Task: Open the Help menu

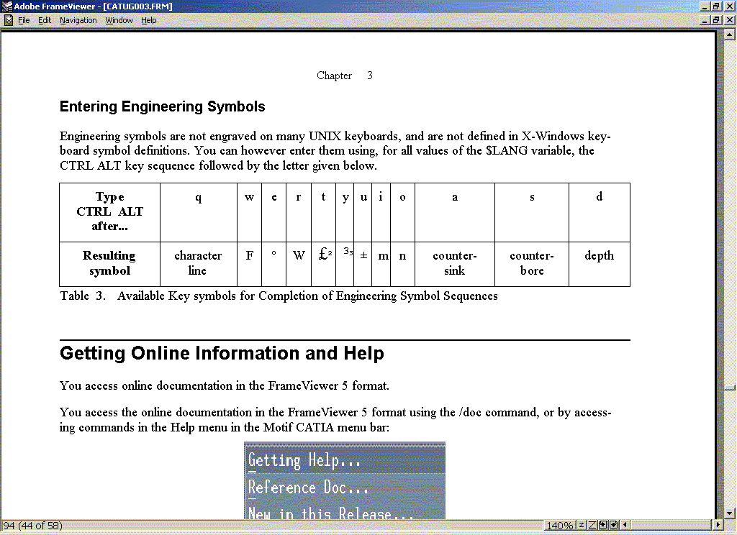Action: (x=148, y=20)
